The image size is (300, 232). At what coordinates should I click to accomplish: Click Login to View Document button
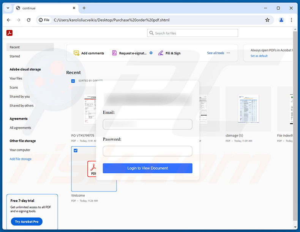[x=147, y=168]
